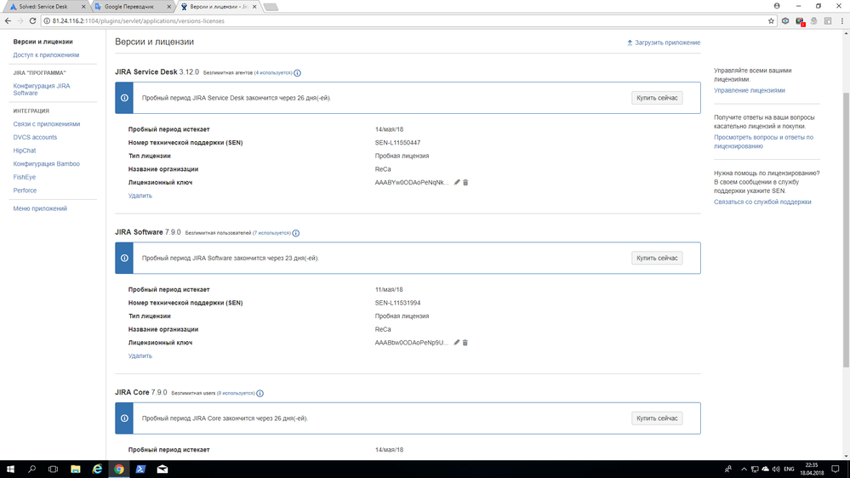850x478 pixels.
Task: Open Меню приложений in sidebar
Action: [40, 208]
